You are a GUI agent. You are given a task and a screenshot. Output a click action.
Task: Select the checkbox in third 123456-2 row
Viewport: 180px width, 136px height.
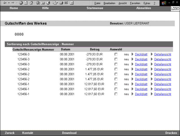click(x=116, y=79)
